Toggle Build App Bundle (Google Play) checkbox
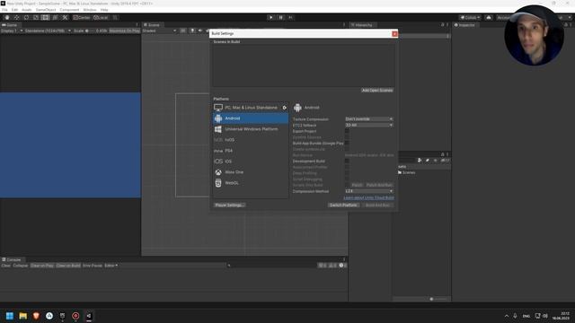575x323 pixels. pyautogui.click(x=347, y=144)
